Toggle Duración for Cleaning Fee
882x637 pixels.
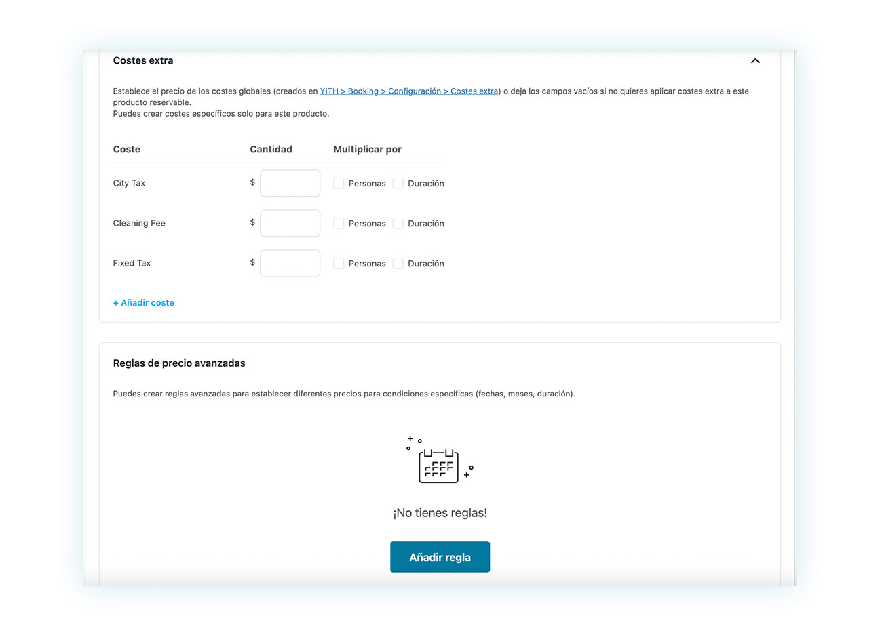[x=398, y=224]
